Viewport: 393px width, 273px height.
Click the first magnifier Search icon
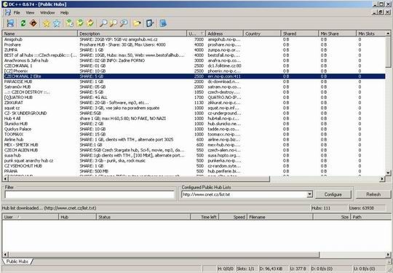click(103, 23)
